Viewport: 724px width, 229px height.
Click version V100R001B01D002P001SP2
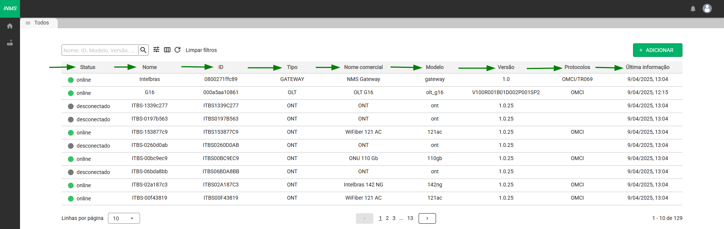[506, 92]
